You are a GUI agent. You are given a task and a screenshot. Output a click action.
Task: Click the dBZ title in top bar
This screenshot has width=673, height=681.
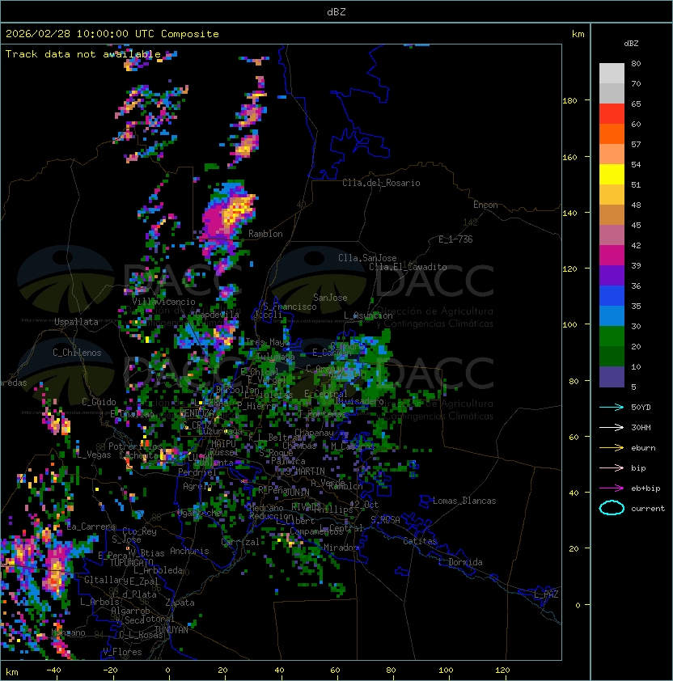pos(336,11)
